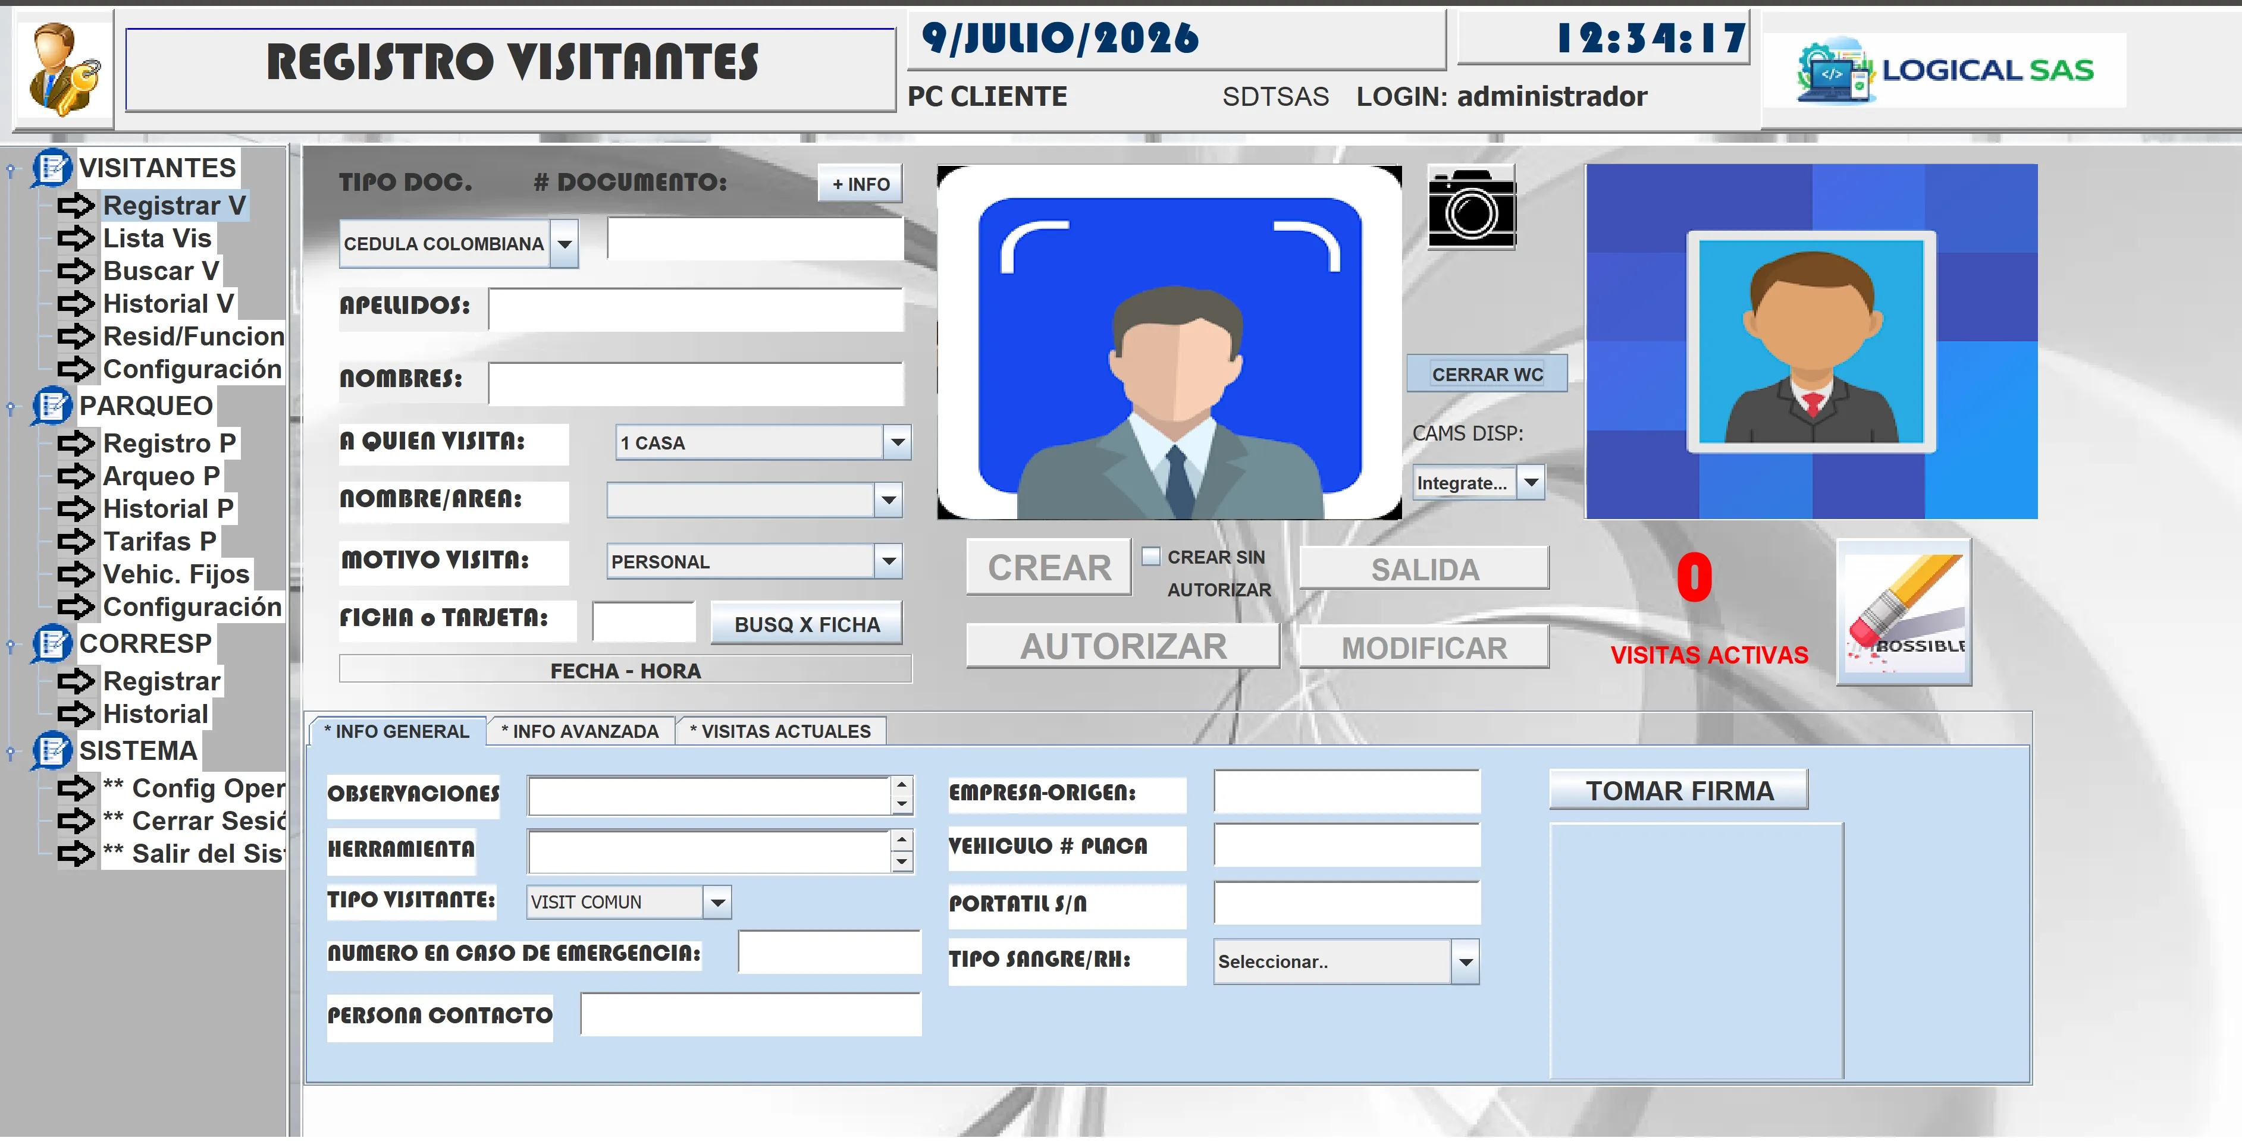
Task: Click the eraser clear-form icon
Action: point(1904,612)
